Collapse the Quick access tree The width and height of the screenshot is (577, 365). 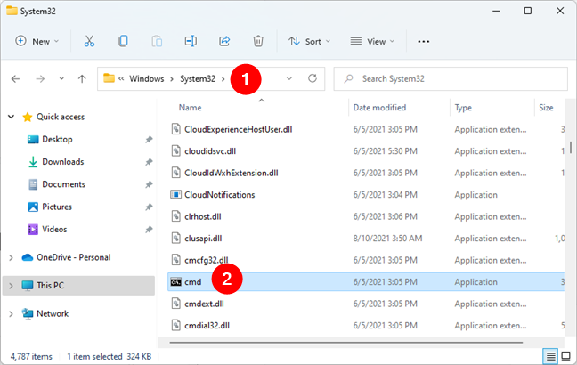click(x=12, y=117)
